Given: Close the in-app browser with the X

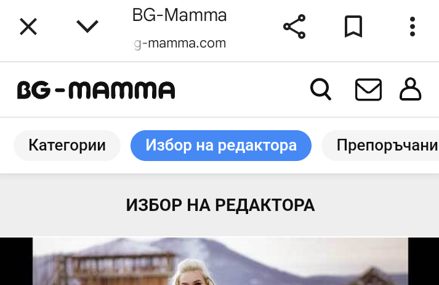Looking at the screenshot, I should [28, 27].
